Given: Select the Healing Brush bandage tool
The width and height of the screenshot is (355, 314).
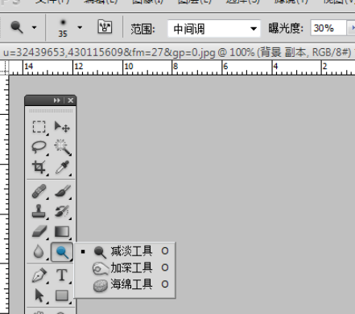Looking at the screenshot, I should tap(39, 191).
